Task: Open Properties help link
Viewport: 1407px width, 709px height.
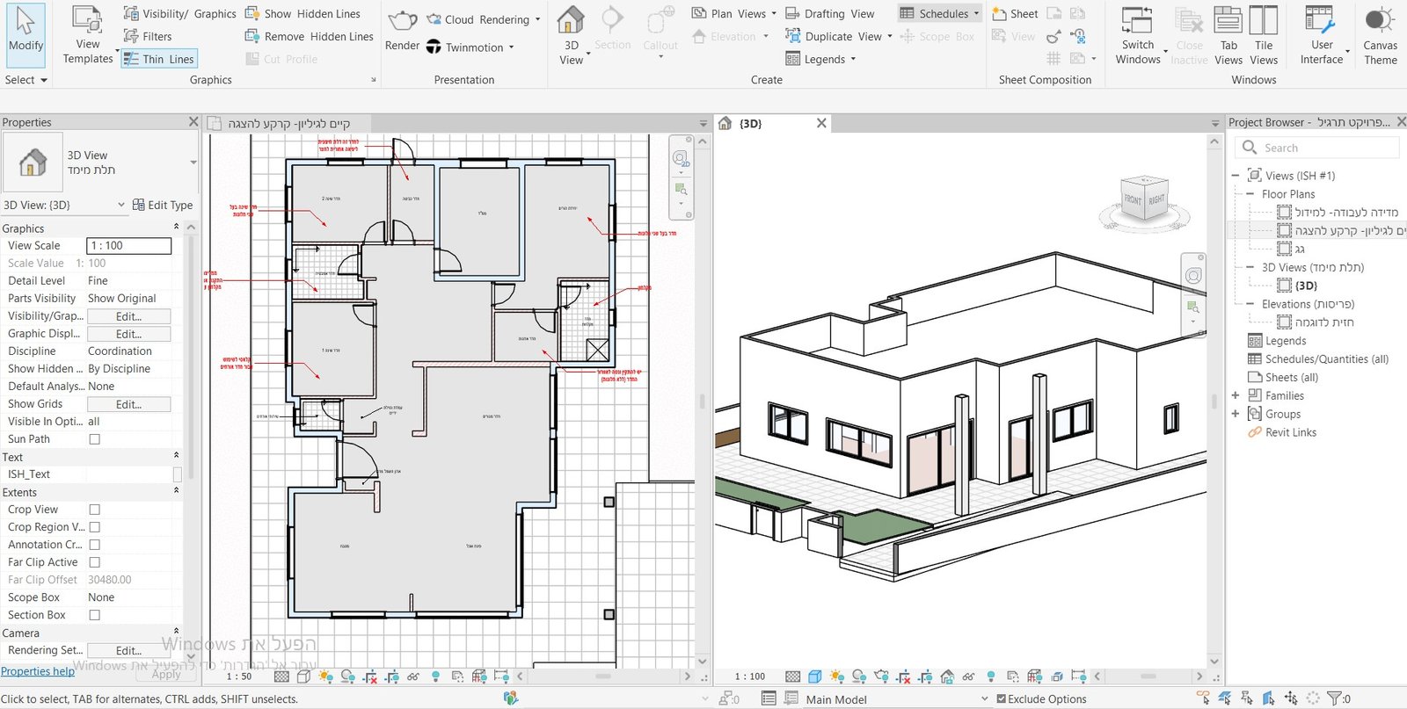Action: 38,671
